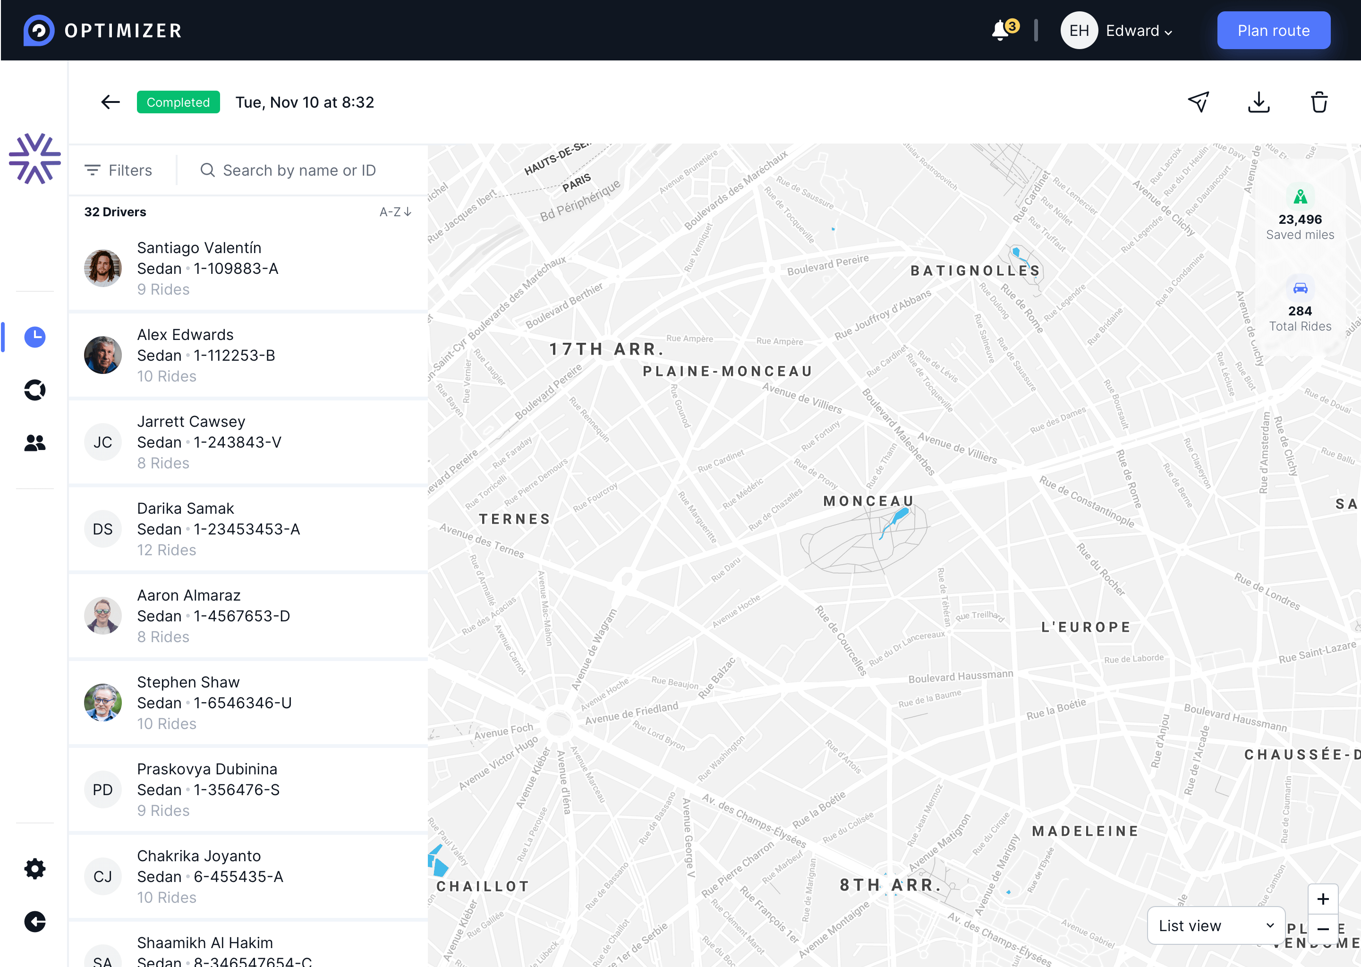
Task: Open the history clock sidebar icon
Action: 34,337
